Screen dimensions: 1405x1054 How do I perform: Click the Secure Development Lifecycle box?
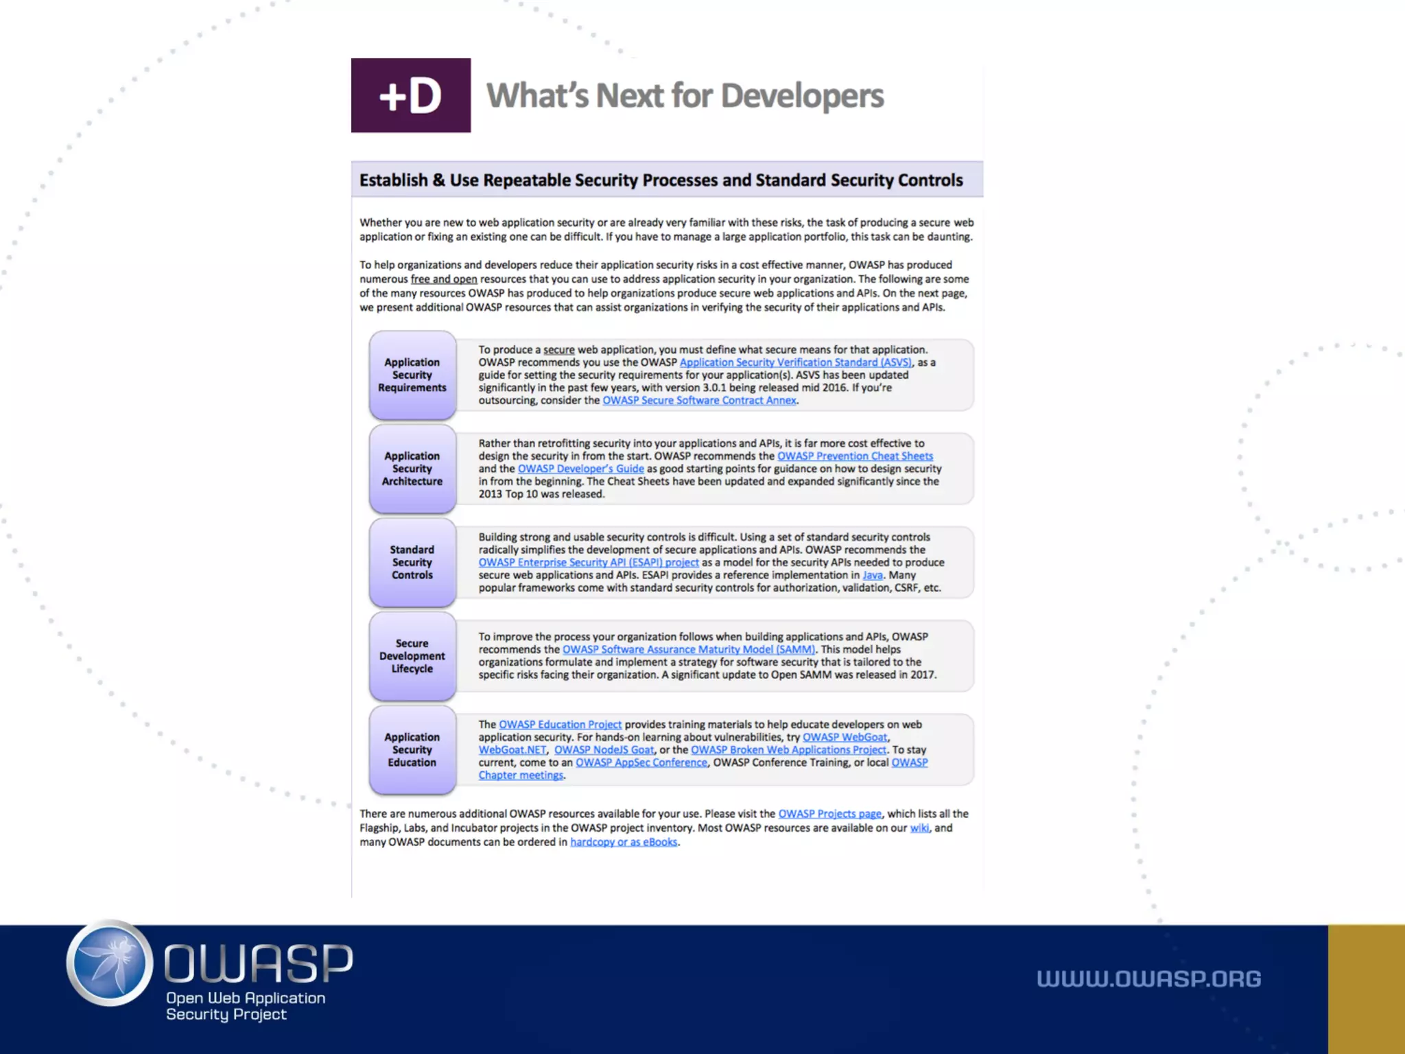[x=412, y=657]
